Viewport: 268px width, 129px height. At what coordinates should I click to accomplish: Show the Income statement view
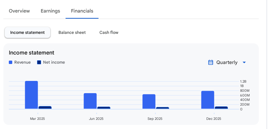click(x=28, y=33)
